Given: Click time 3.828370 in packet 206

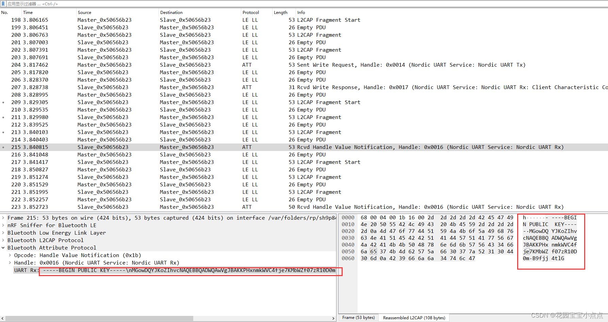Looking at the screenshot, I should click(36, 80).
